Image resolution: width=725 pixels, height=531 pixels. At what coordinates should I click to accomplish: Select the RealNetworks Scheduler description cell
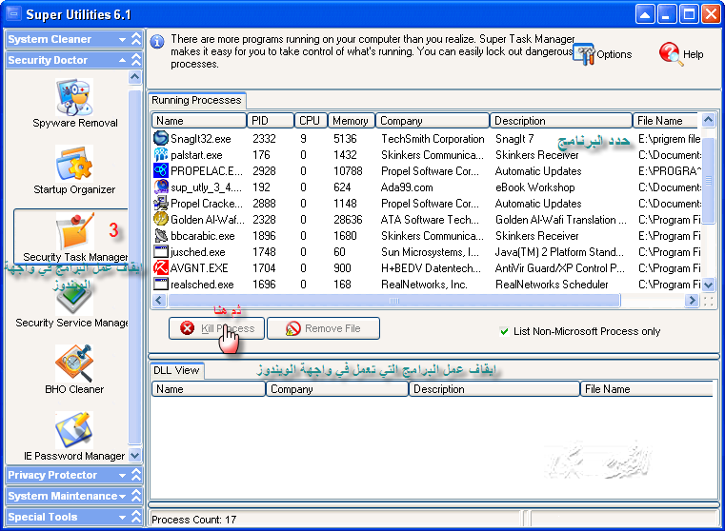coord(552,285)
